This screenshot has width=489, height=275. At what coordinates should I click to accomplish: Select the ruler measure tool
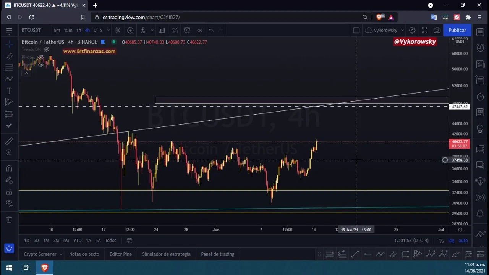tap(9, 141)
